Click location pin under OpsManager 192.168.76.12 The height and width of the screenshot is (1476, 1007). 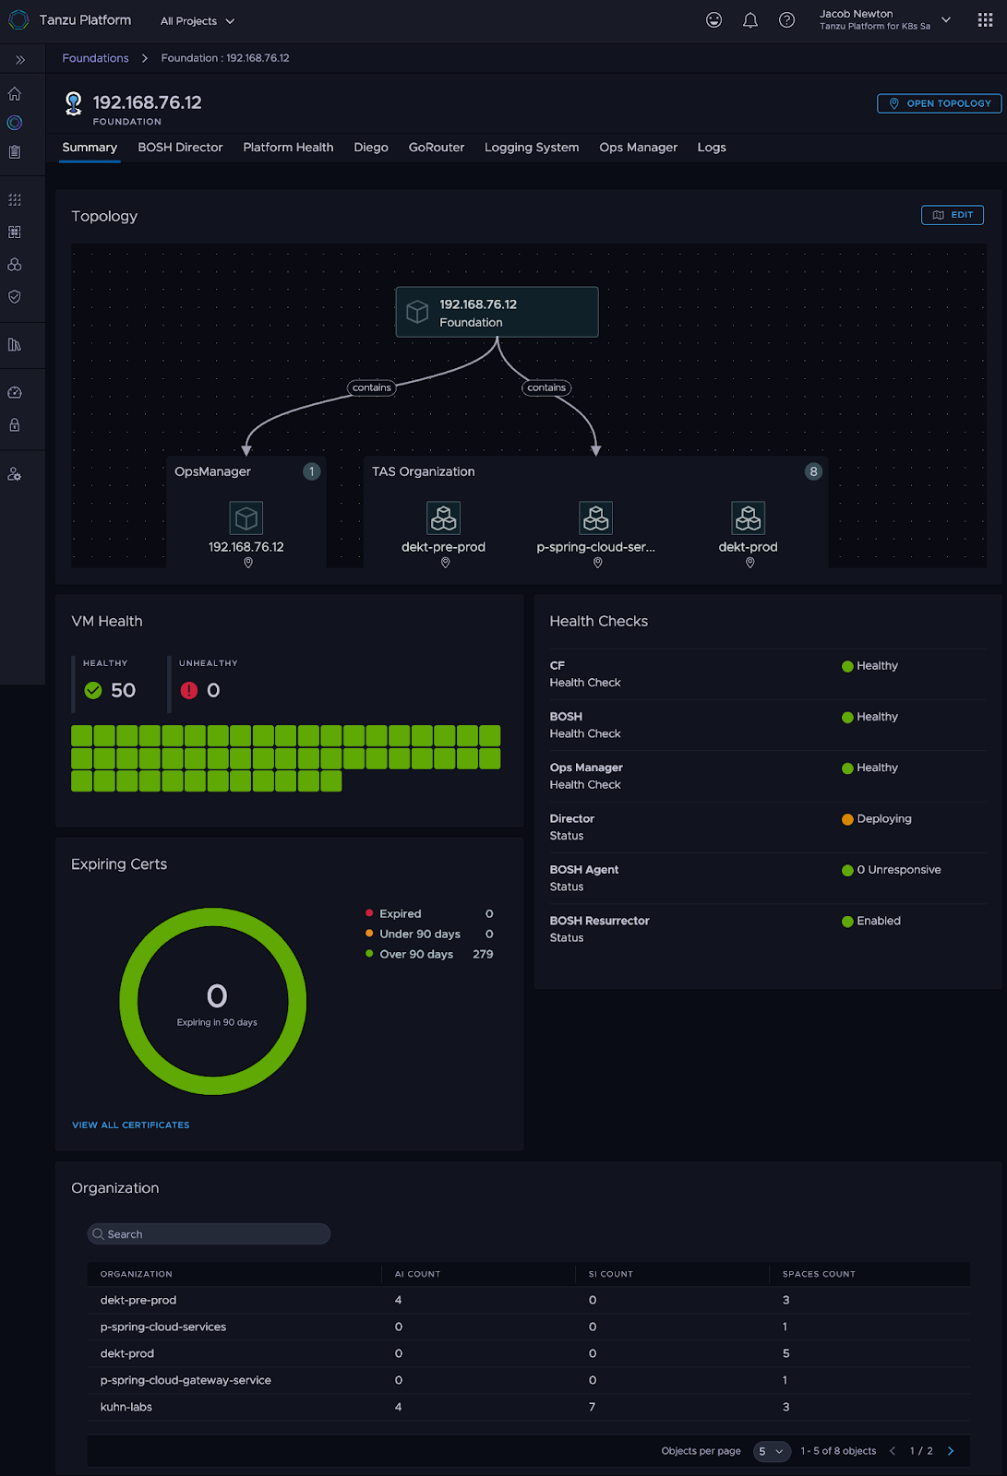pyautogui.click(x=247, y=563)
